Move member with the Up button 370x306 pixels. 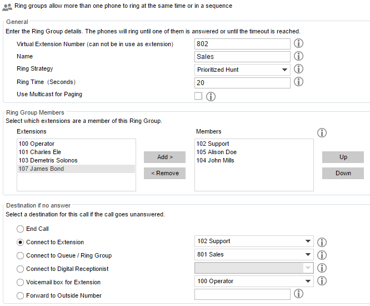coord(343,157)
